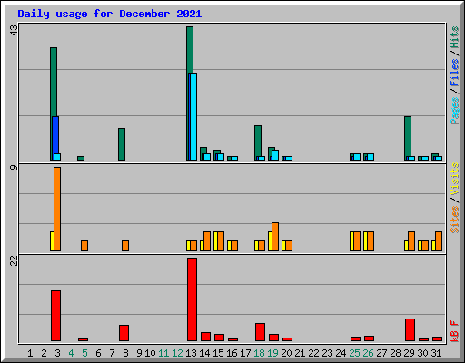Click day label "22" on the x-axis
The width and height of the screenshot is (465, 363).
[x=313, y=353]
